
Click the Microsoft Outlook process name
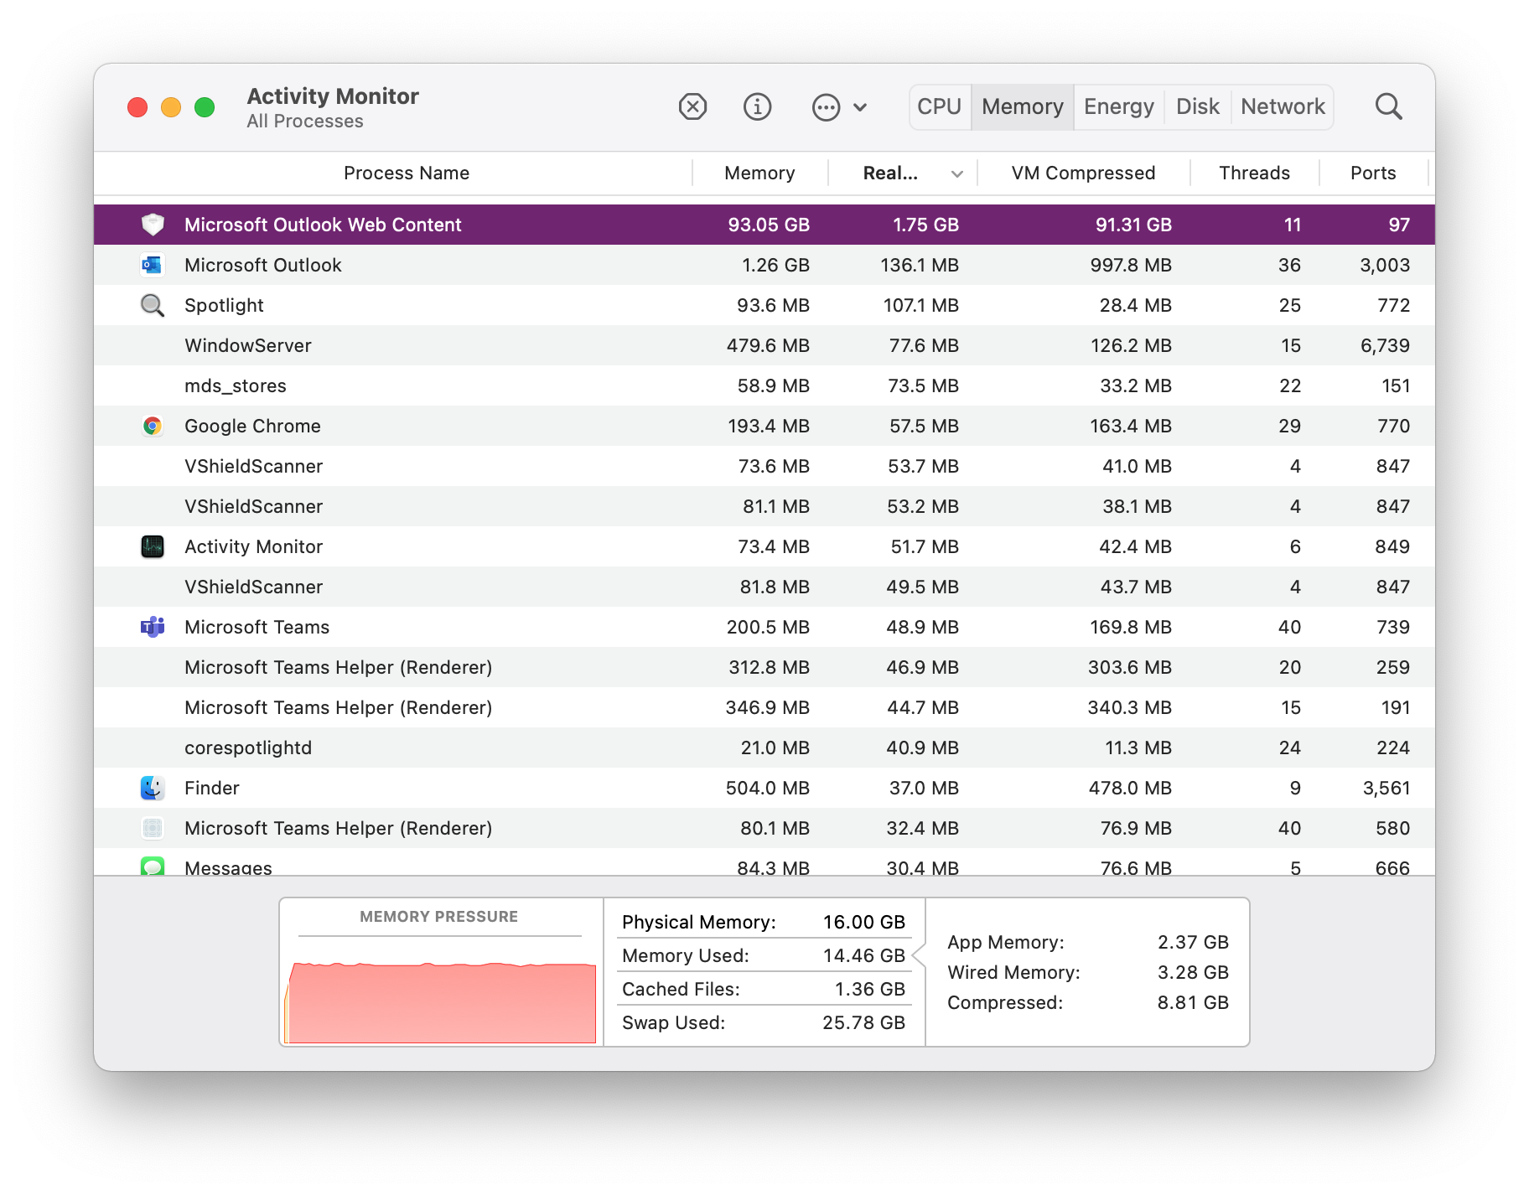point(263,265)
